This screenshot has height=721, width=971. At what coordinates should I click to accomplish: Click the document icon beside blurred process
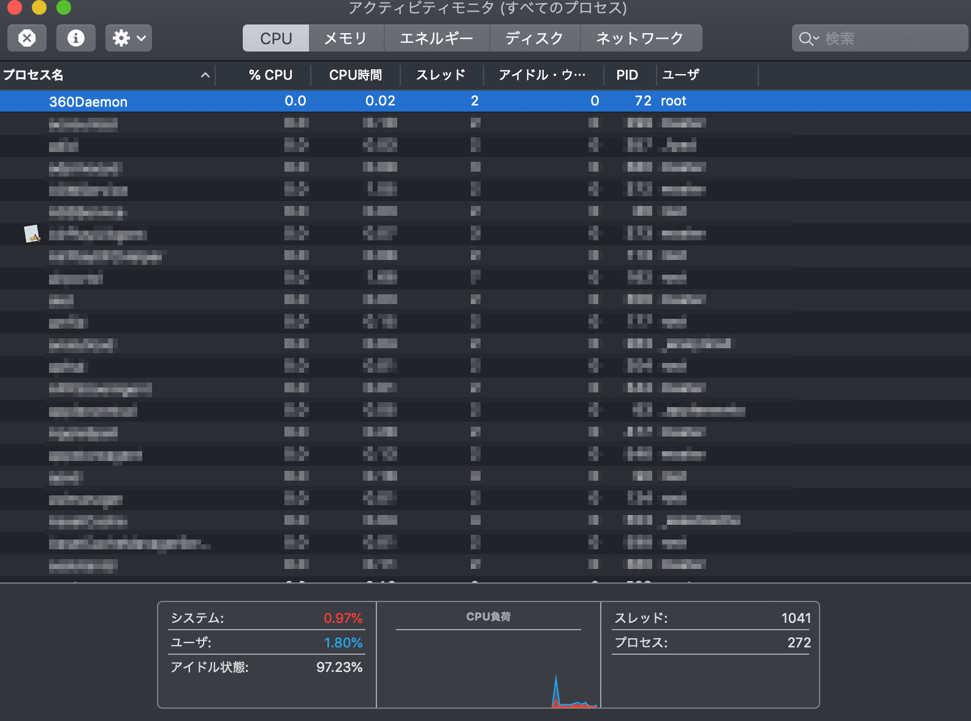(x=32, y=234)
